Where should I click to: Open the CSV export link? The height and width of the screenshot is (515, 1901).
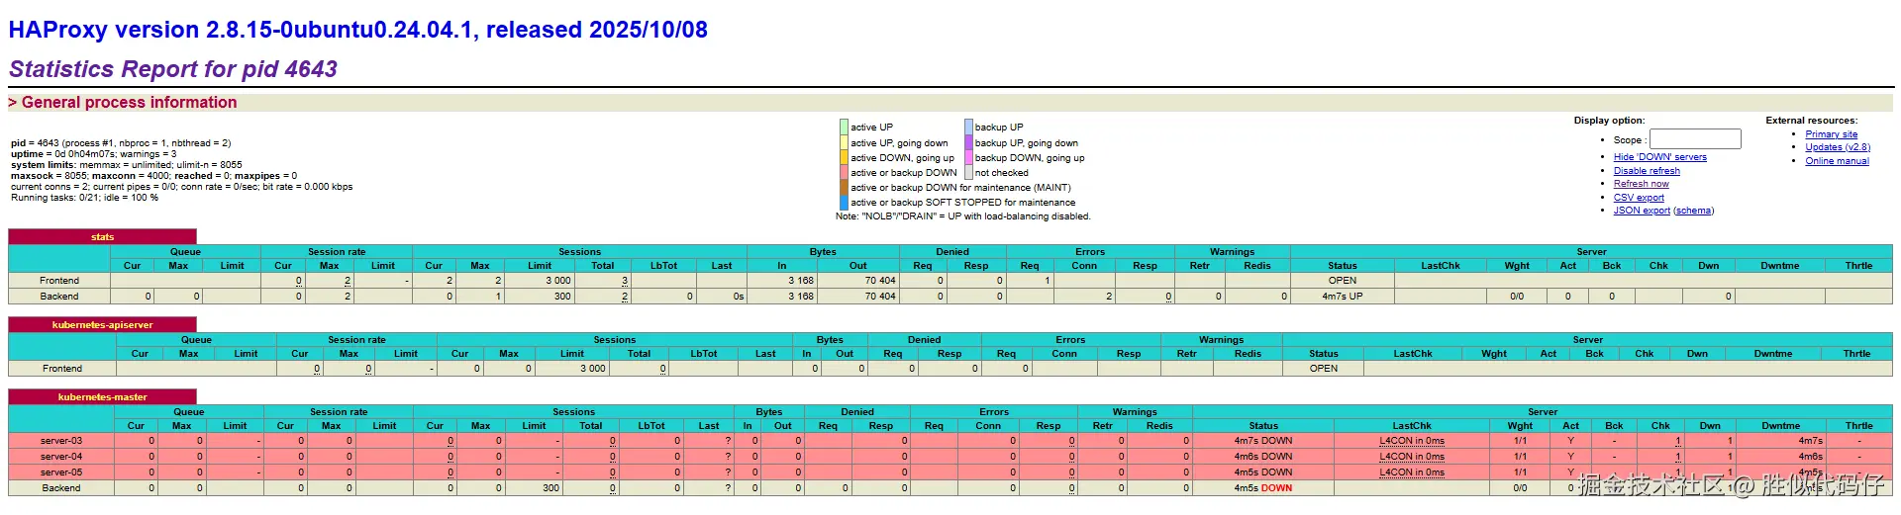[1639, 198]
